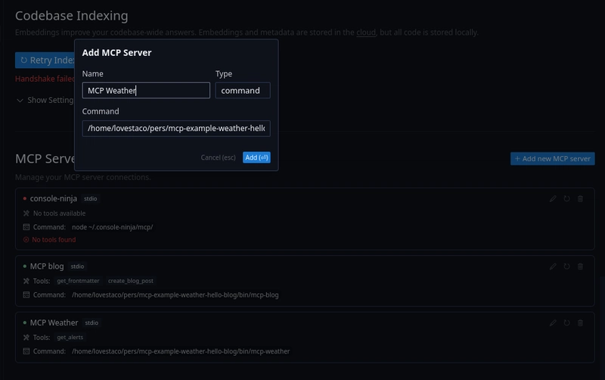Cancel the Add MCP Server dialog
The height and width of the screenshot is (380, 605).
click(218, 157)
